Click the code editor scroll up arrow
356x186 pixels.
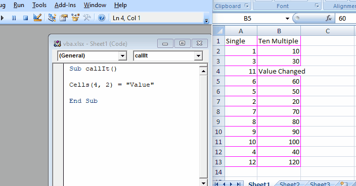point(203,72)
